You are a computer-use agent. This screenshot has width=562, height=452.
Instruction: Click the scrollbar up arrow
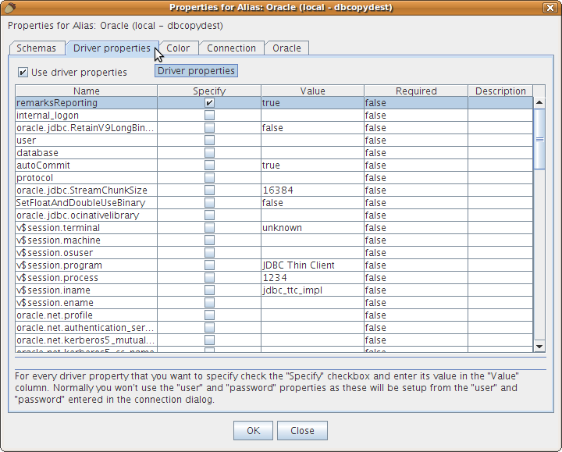(x=539, y=102)
